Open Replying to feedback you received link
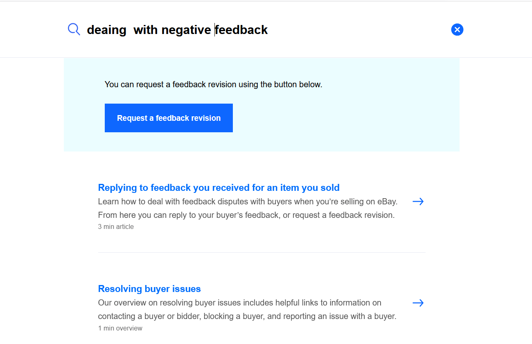The image size is (532, 344). click(219, 188)
